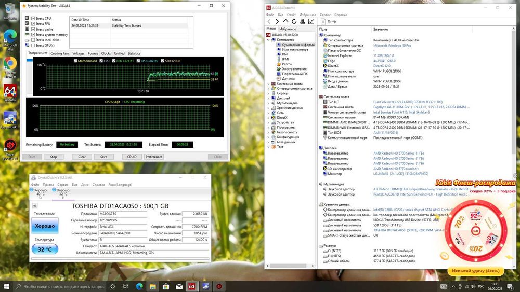The height and width of the screenshot is (292, 520).
Task: Click previous disk arrow in CrystalDiskInfo
Action: point(34,206)
